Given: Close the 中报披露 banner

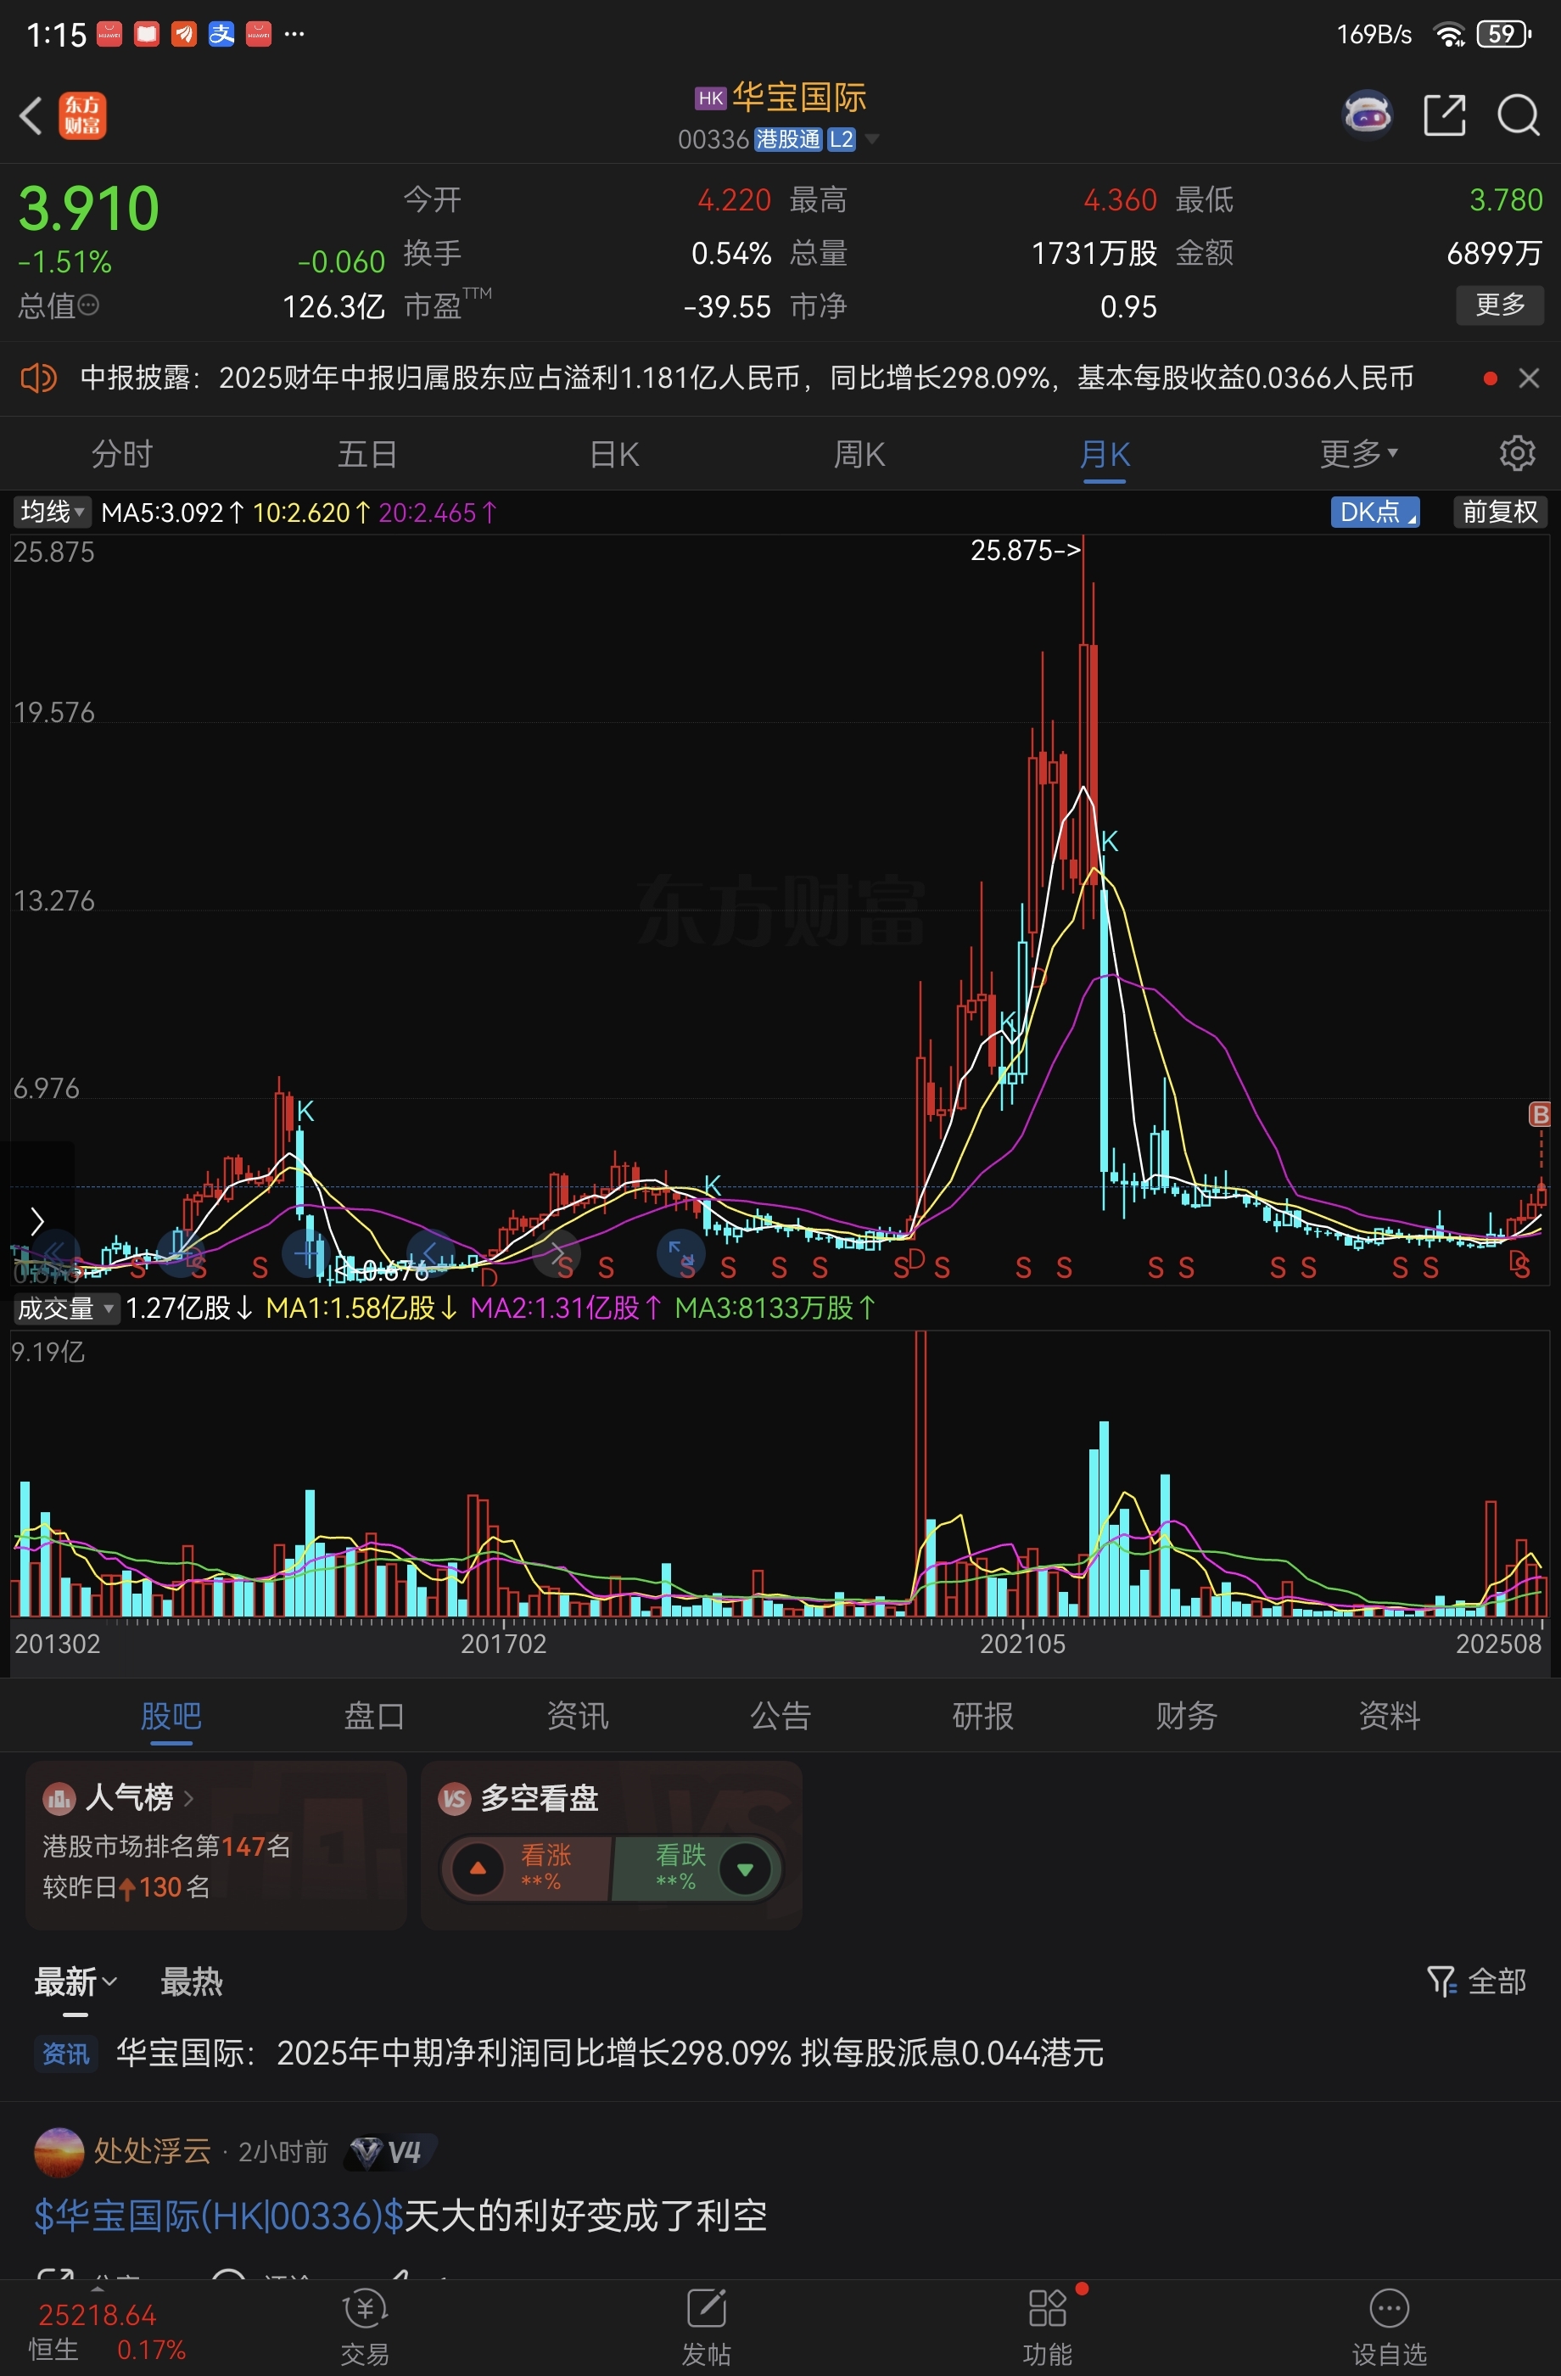Looking at the screenshot, I should coord(1528,378).
